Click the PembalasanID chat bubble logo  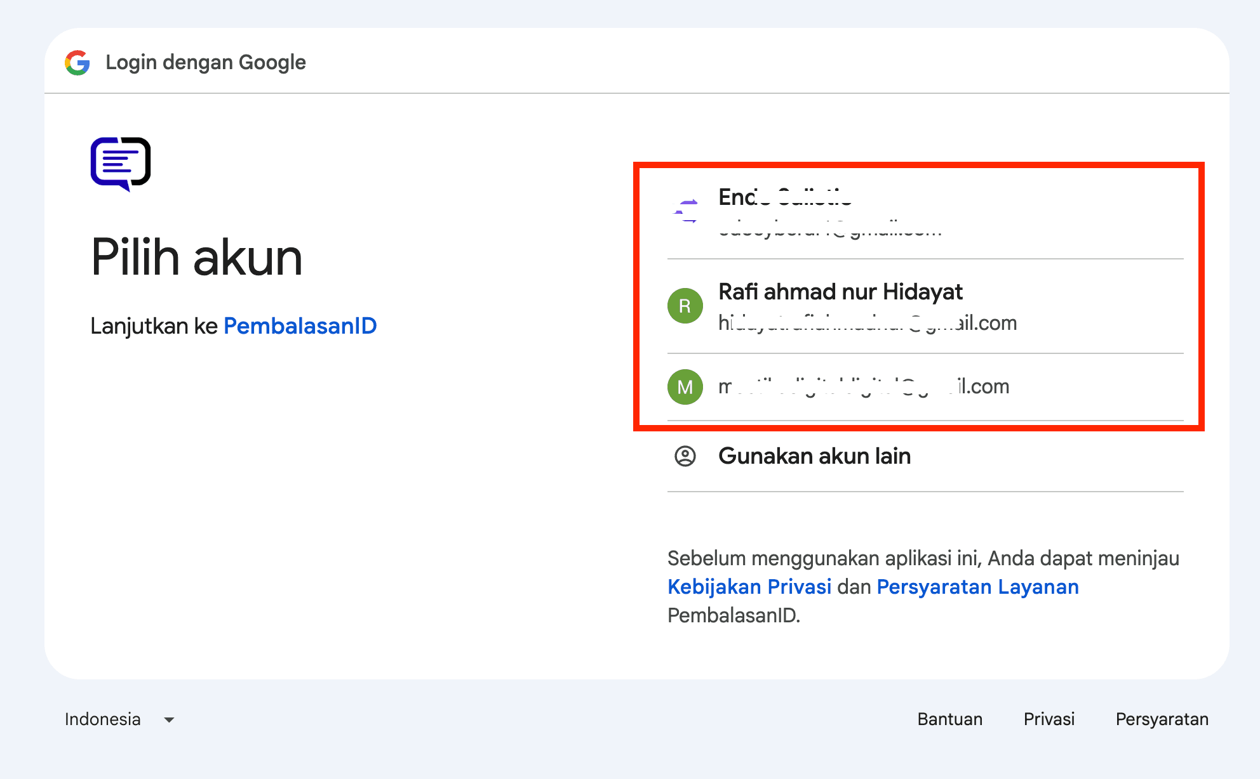(121, 164)
